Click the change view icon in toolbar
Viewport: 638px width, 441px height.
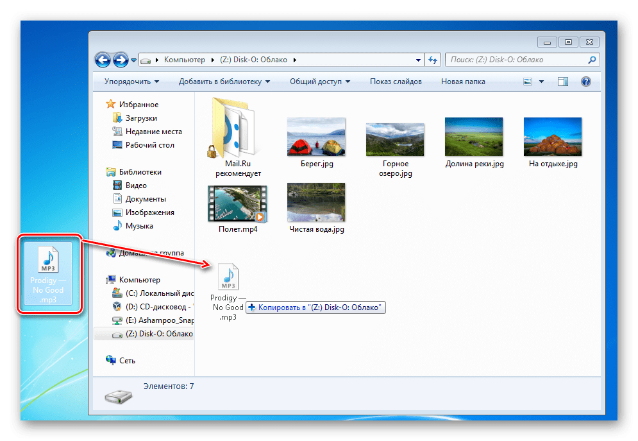coord(528,82)
